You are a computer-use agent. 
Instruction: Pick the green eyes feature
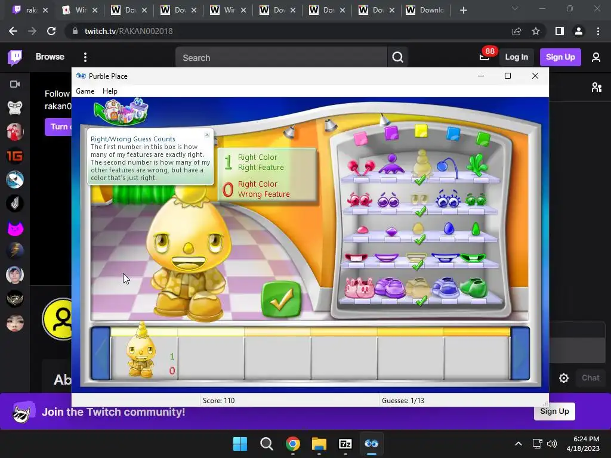pos(476,199)
